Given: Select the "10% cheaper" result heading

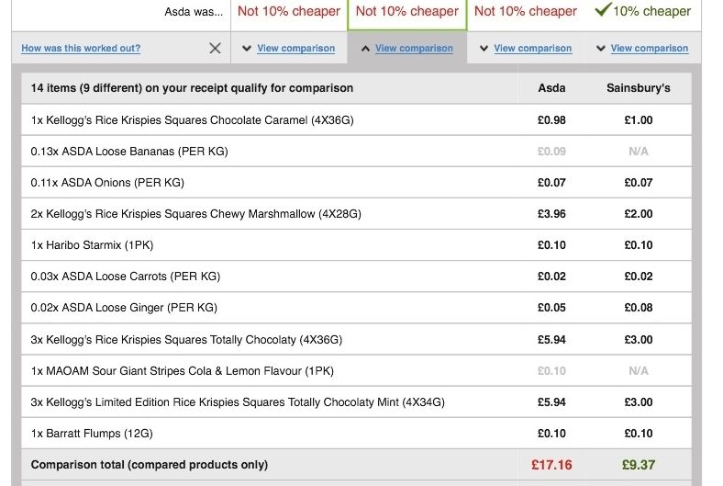Looking at the screenshot, I should coord(651,12).
